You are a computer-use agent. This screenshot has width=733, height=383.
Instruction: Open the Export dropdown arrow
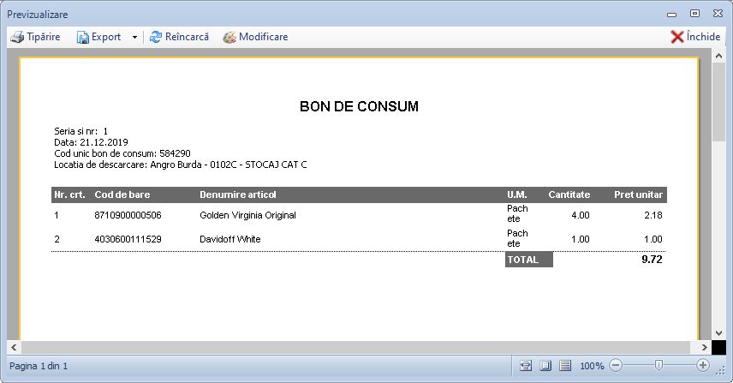coord(134,38)
